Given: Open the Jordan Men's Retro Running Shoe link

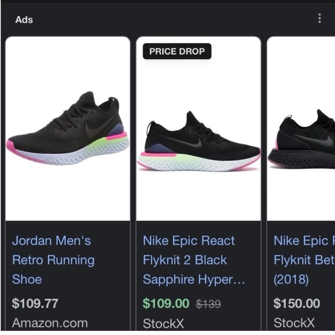Looking at the screenshot, I should (54, 260).
